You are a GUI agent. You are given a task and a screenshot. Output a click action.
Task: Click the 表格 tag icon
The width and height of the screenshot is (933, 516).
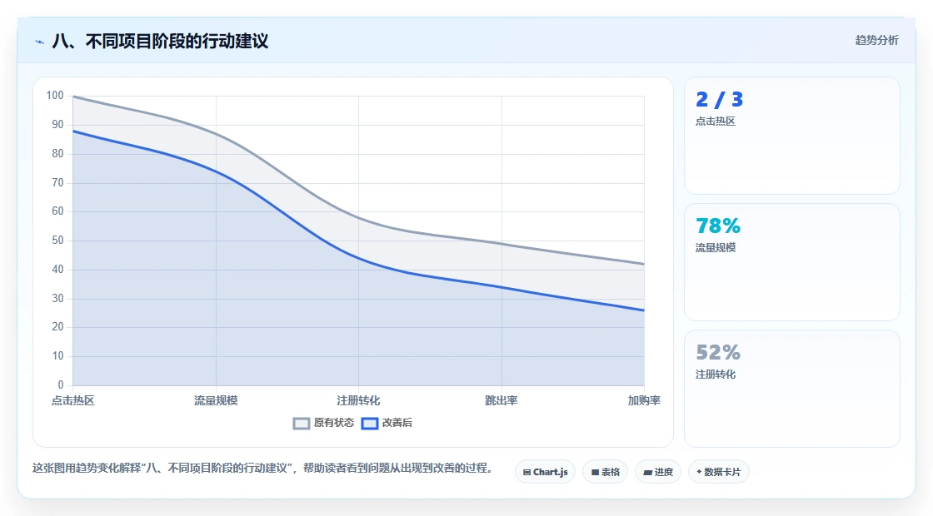[595, 473]
